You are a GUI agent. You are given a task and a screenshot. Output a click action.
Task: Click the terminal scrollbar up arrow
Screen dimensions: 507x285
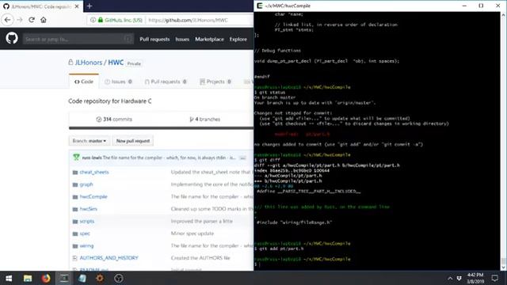tap(504, 15)
